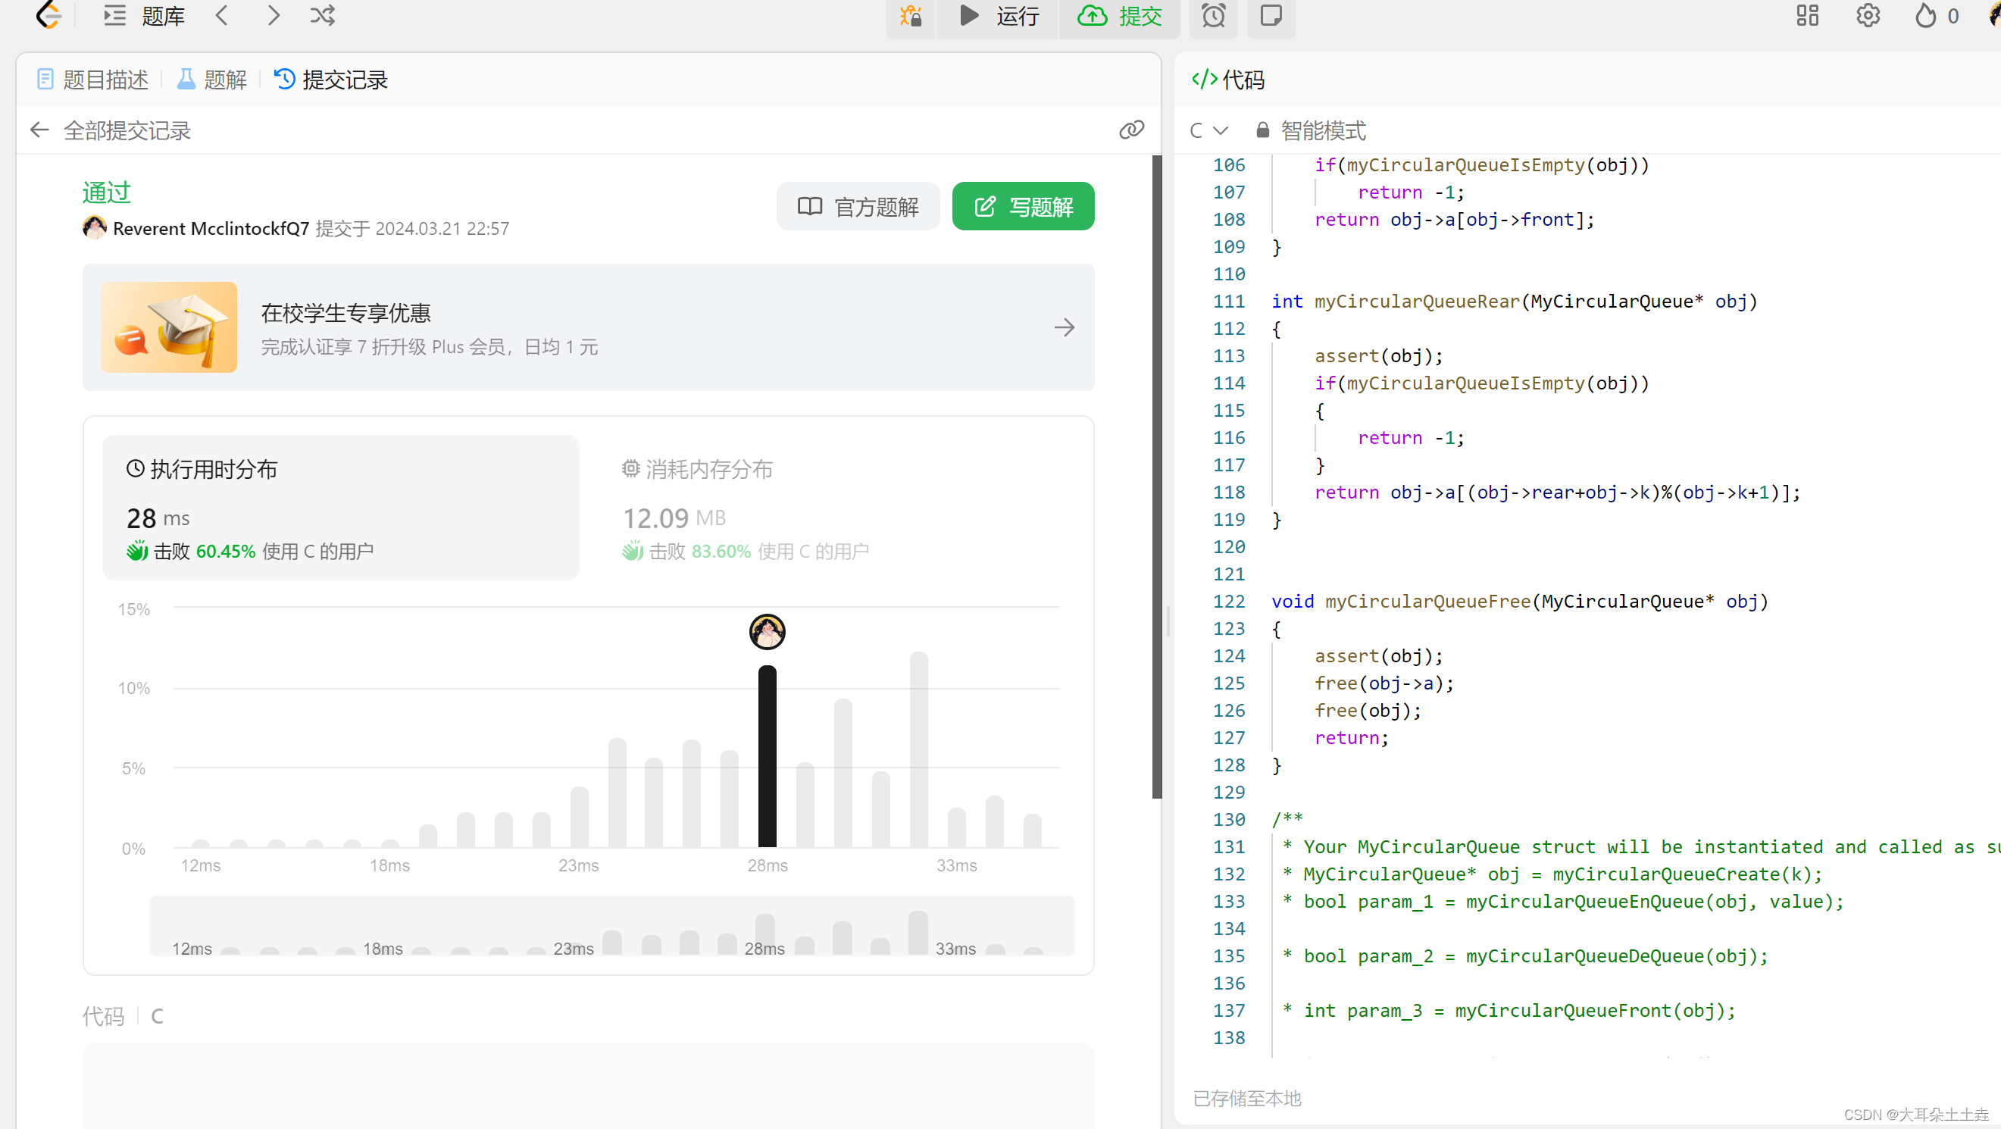Submit the solution with 提交
The width and height of the screenshot is (2001, 1129).
(x=1119, y=16)
